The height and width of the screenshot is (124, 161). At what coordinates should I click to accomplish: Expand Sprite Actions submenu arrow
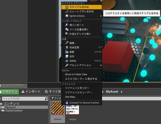(x=101, y=16)
